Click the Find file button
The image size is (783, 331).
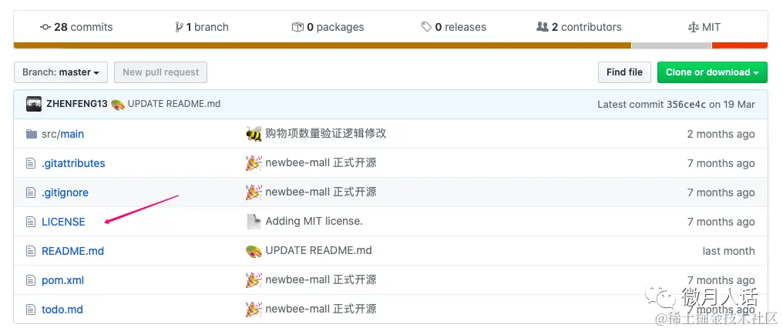point(625,72)
